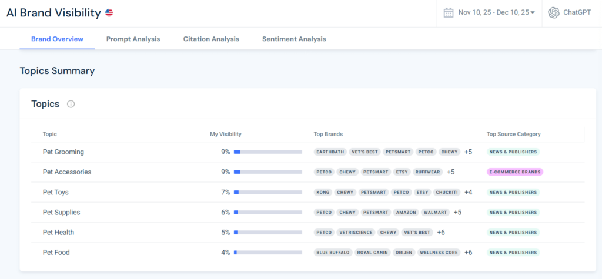Switch to the Prompt Analysis tab
The height and width of the screenshot is (279, 602).
pos(133,39)
